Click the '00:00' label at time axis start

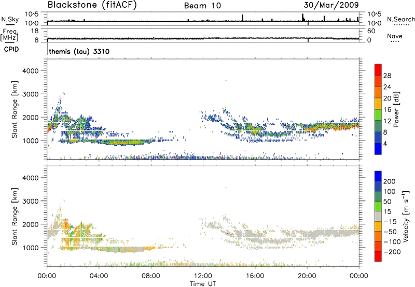click(47, 276)
